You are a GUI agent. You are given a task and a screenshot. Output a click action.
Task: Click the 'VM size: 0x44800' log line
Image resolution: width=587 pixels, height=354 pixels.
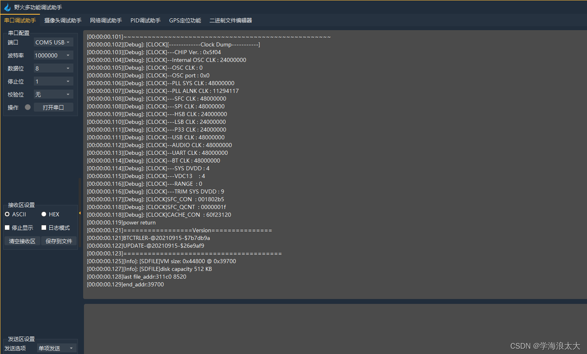click(x=161, y=261)
